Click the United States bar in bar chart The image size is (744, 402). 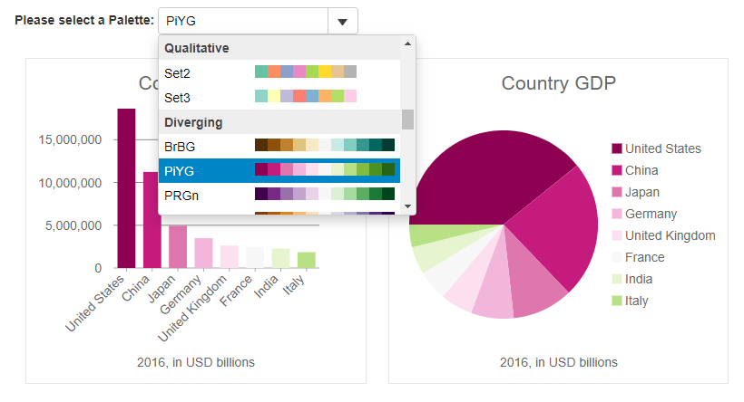click(x=126, y=188)
